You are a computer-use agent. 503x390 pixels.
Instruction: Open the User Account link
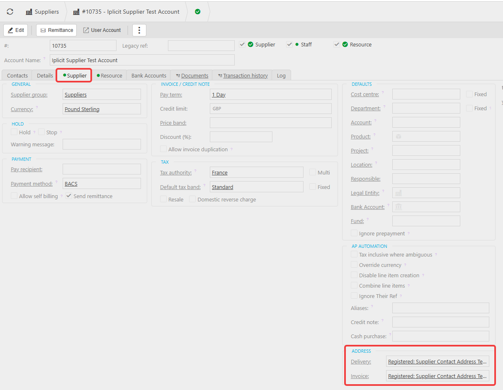click(x=102, y=30)
